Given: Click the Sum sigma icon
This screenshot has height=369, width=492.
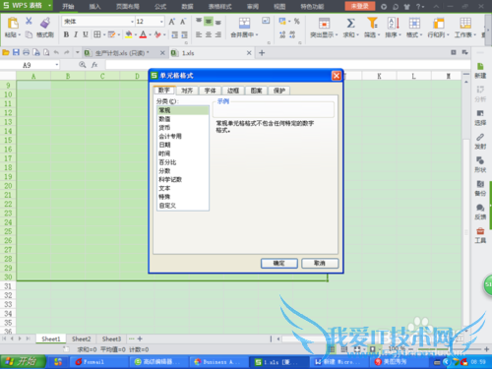Looking at the screenshot, I should click(350, 24).
